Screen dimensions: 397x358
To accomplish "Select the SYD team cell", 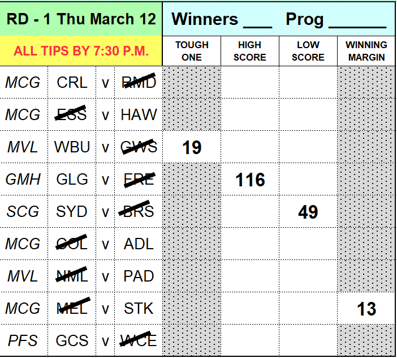I will [72, 212].
